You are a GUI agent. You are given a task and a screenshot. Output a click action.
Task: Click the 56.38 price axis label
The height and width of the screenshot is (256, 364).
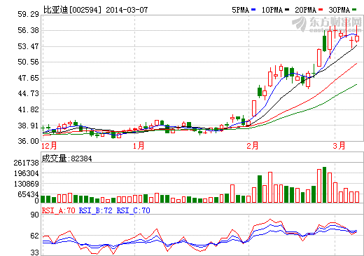(28, 30)
